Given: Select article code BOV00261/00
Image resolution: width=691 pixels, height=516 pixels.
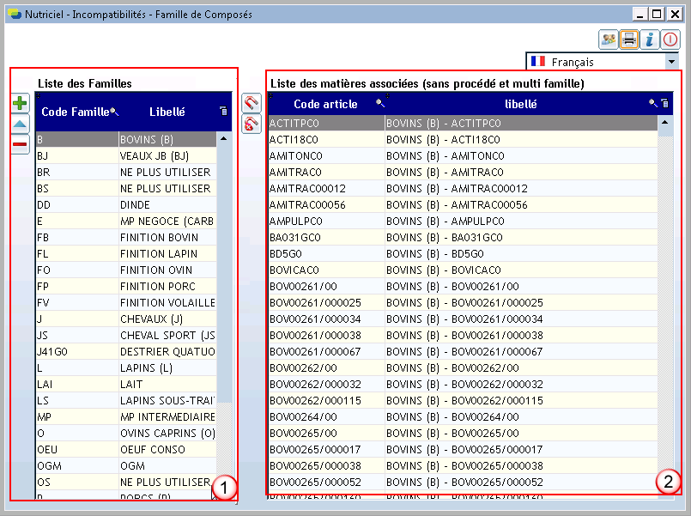Looking at the screenshot, I should click(303, 286).
